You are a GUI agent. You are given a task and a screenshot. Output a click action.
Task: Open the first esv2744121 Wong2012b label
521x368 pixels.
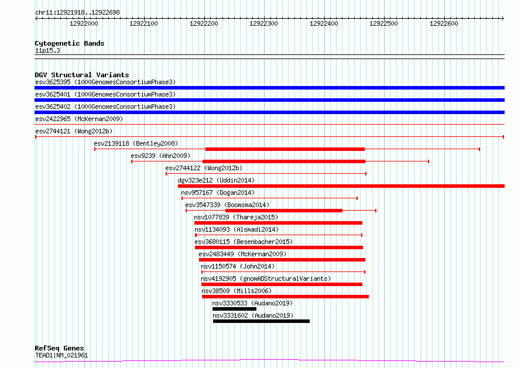click(74, 131)
